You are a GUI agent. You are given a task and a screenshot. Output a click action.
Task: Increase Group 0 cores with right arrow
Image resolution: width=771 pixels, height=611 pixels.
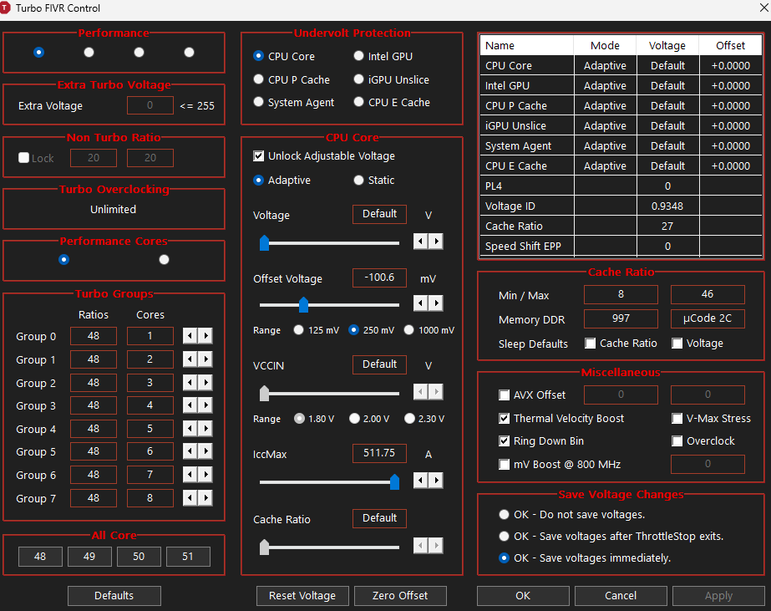point(205,336)
